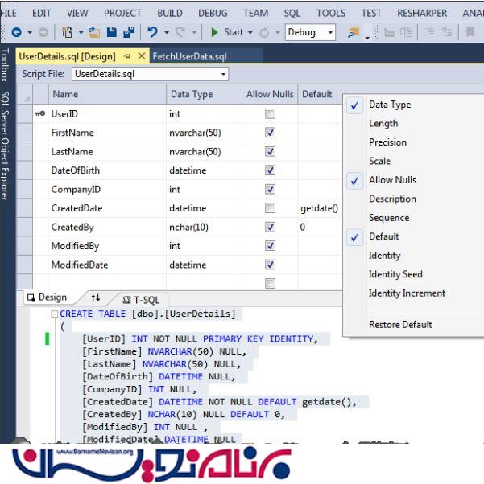Open the Script File dropdown
Image resolution: width=484 pixels, height=484 pixels.
tap(223, 74)
